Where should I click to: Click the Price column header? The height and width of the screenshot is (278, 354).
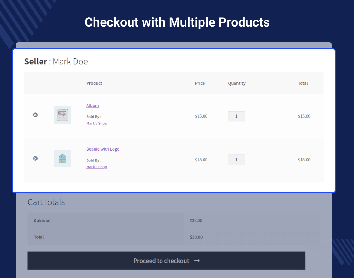200,83
